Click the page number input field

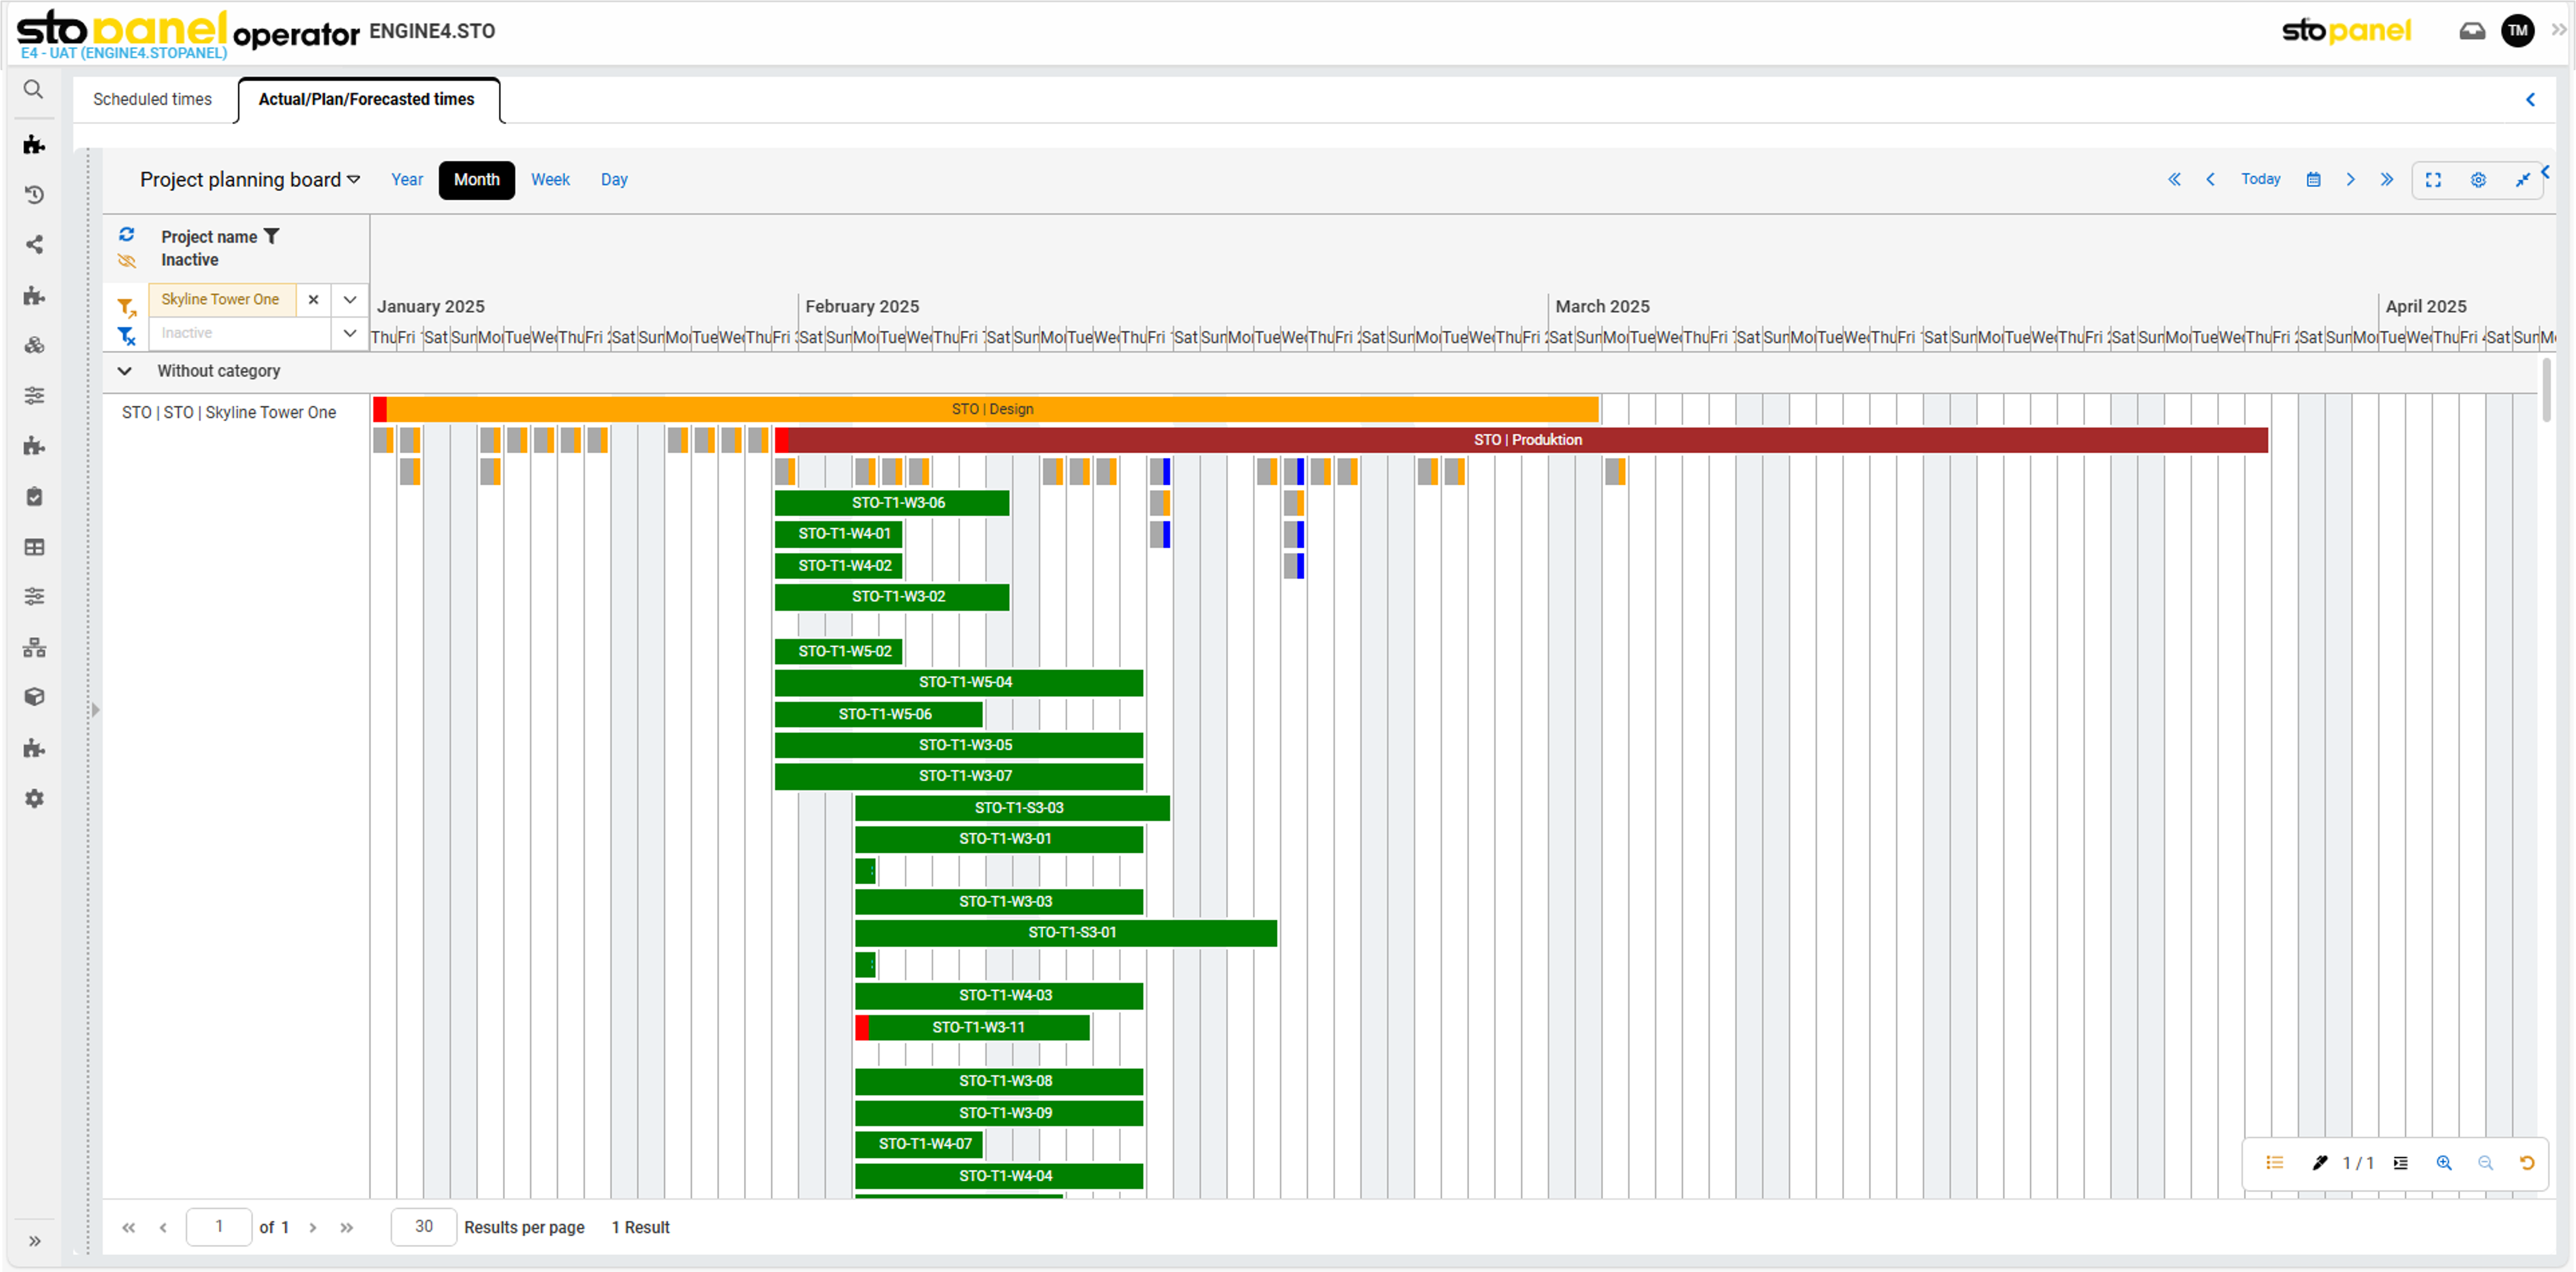pyautogui.click(x=219, y=1227)
